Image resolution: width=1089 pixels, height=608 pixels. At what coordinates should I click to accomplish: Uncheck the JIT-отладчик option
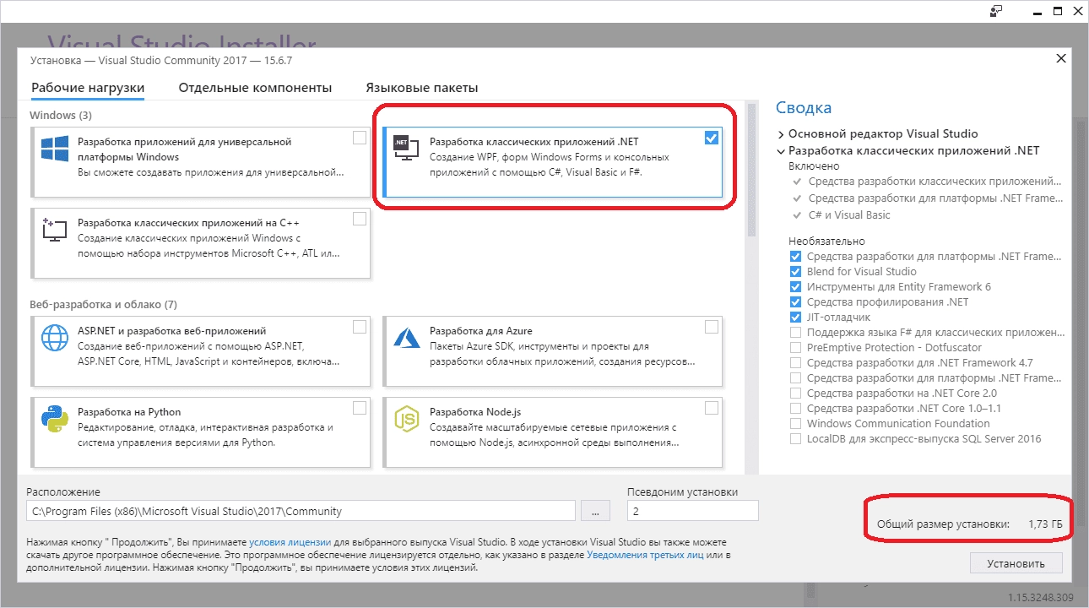pyautogui.click(x=795, y=318)
